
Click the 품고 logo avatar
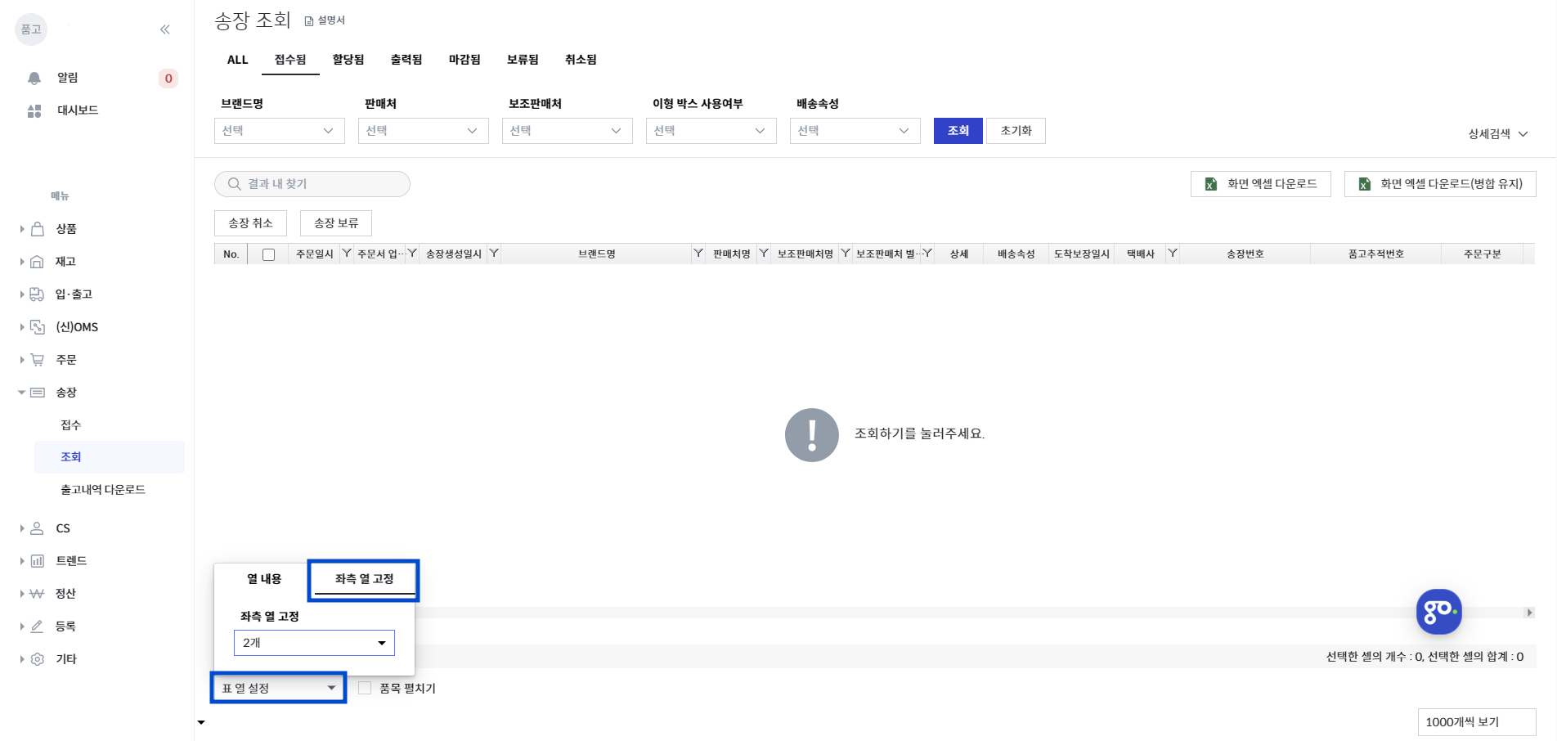click(31, 29)
